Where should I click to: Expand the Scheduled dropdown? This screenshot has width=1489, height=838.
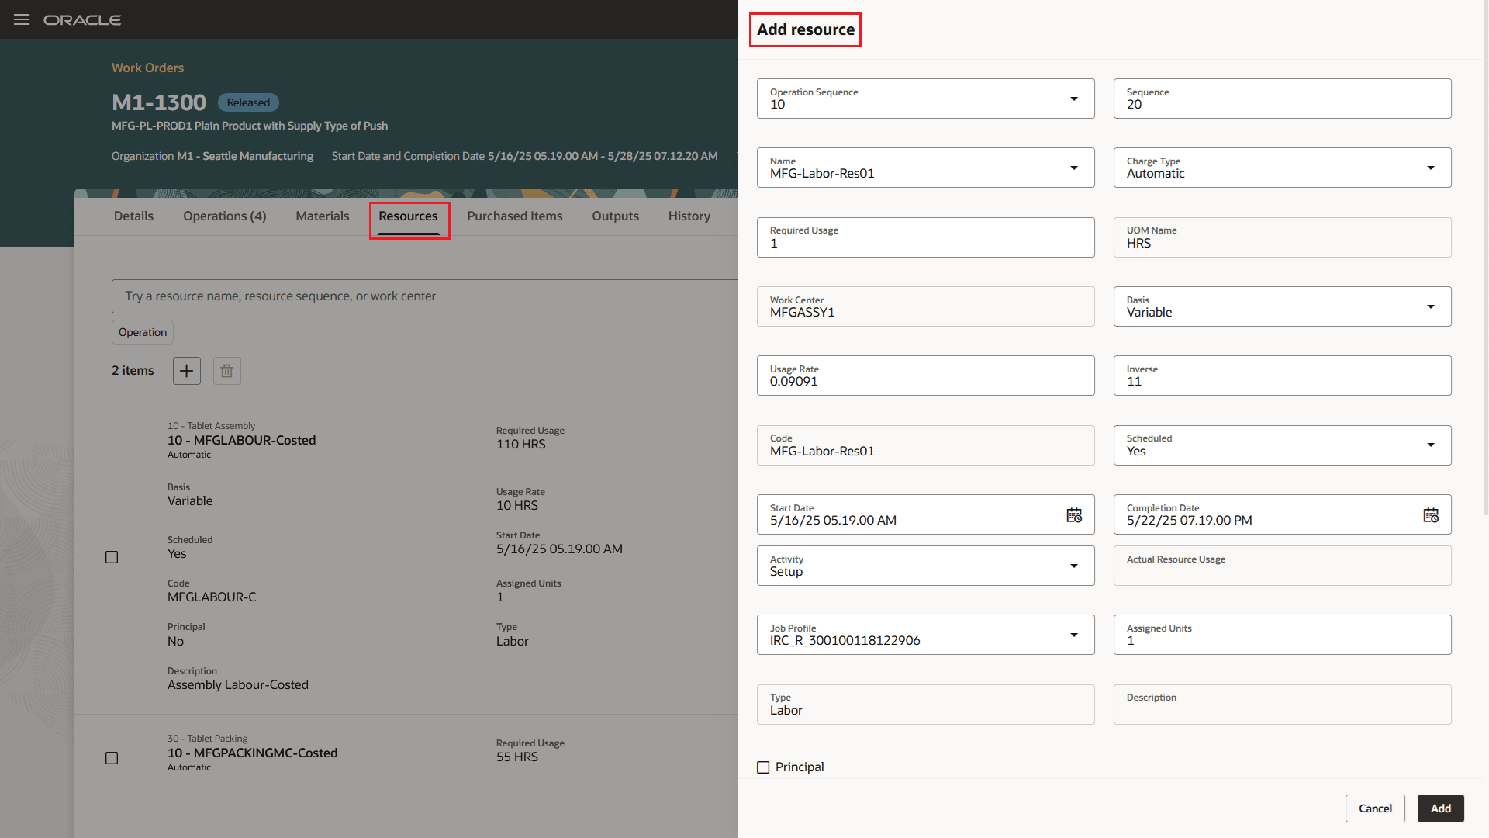tap(1431, 445)
